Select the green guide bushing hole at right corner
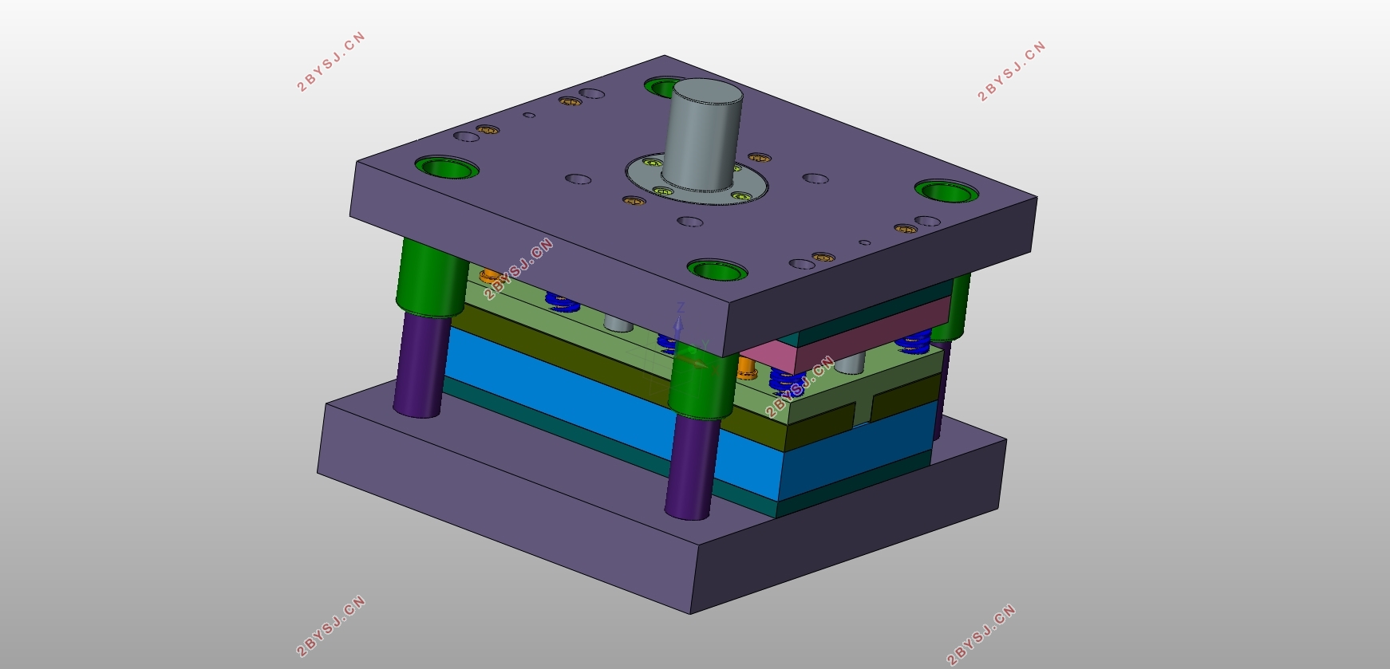 coord(946,191)
